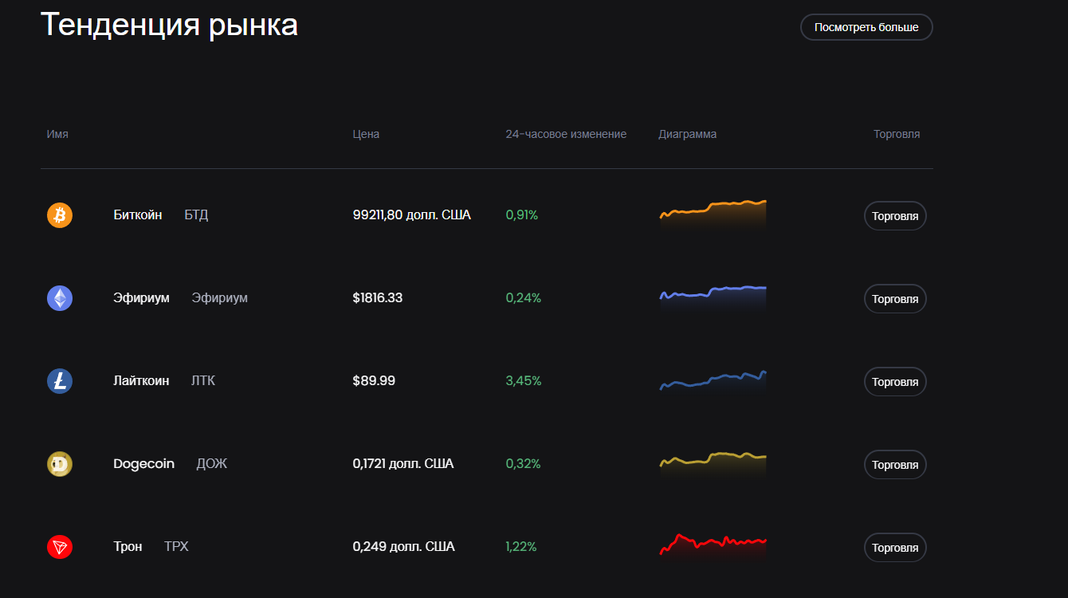Select the 'ДОЖ' ticker label
This screenshot has height=598, width=1068.
(x=212, y=463)
